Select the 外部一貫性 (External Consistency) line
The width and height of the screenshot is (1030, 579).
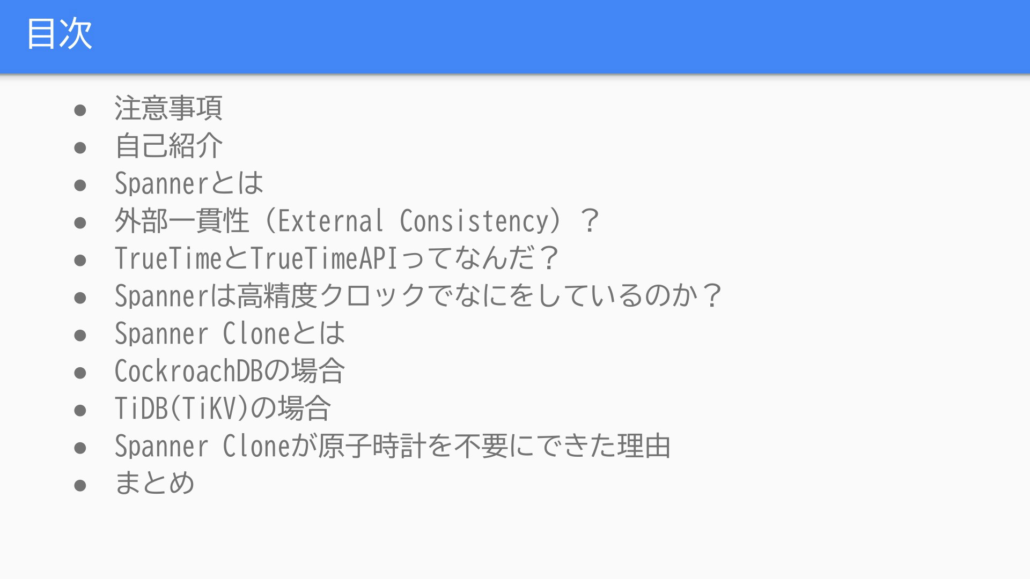pyautogui.click(x=357, y=221)
